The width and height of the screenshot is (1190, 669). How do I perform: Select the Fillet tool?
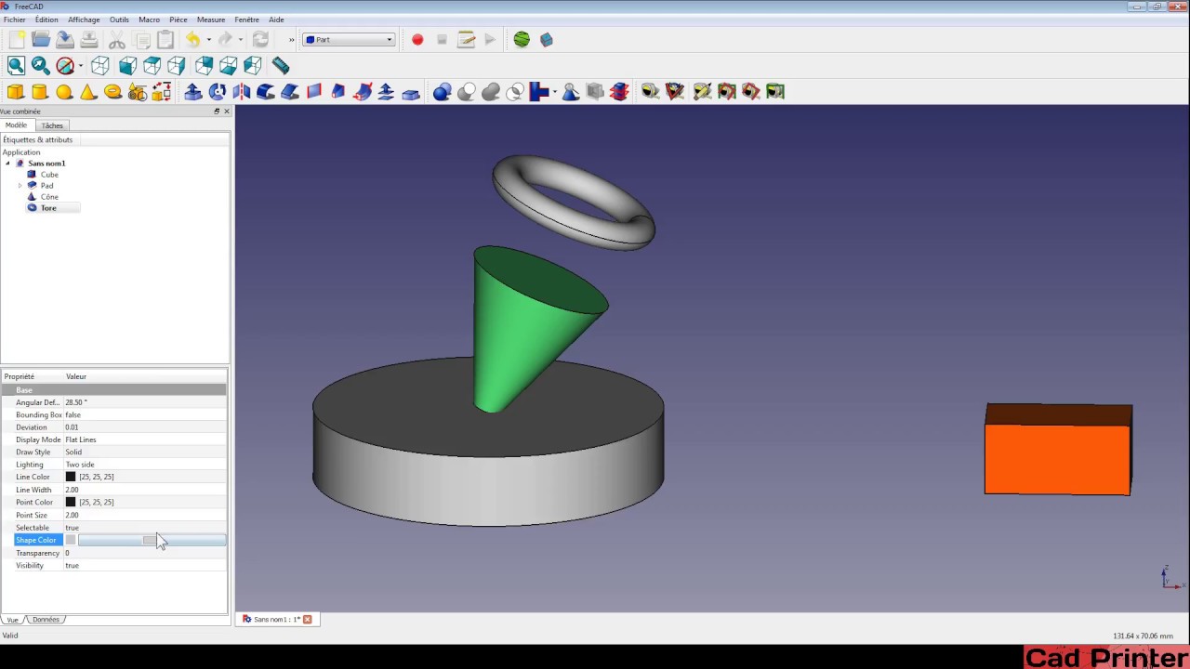pyautogui.click(x=266, y=91)
